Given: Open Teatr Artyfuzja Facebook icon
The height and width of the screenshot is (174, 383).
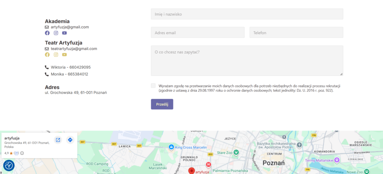Looking at the screenshot, I should 47,55.
